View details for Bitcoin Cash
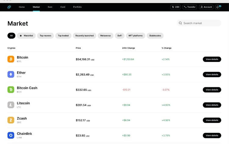 (212, 90)
